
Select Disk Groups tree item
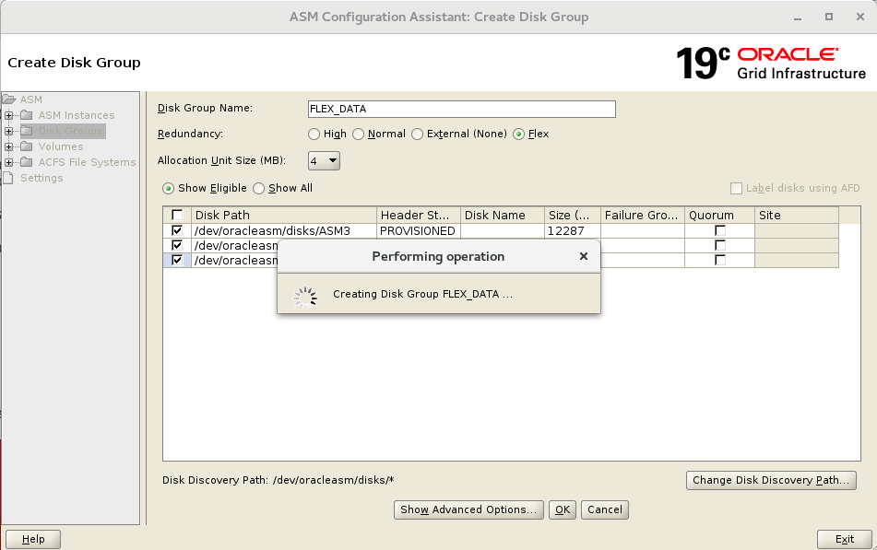70,131
